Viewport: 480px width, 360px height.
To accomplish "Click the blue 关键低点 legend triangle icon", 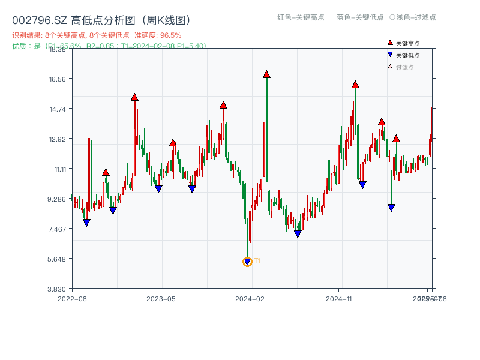I will [x=389, y=54].
